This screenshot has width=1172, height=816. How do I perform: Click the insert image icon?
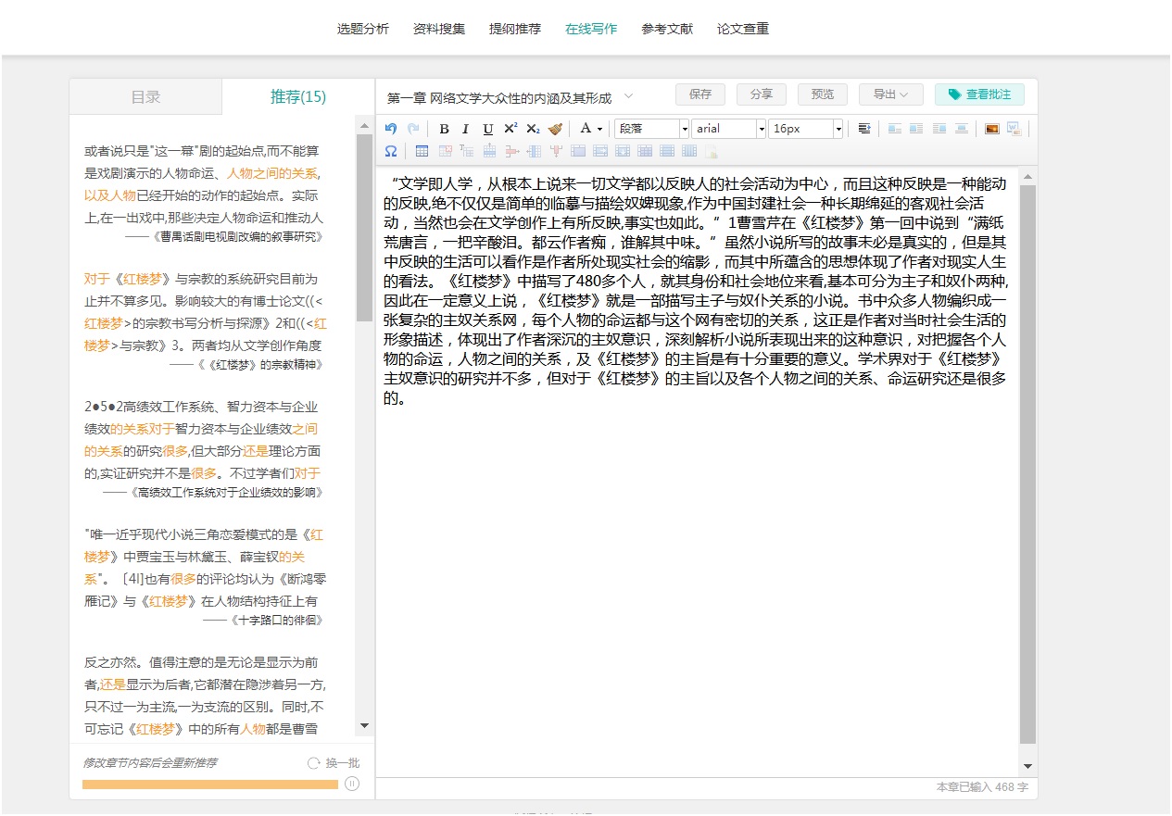[x=991, y=129]
